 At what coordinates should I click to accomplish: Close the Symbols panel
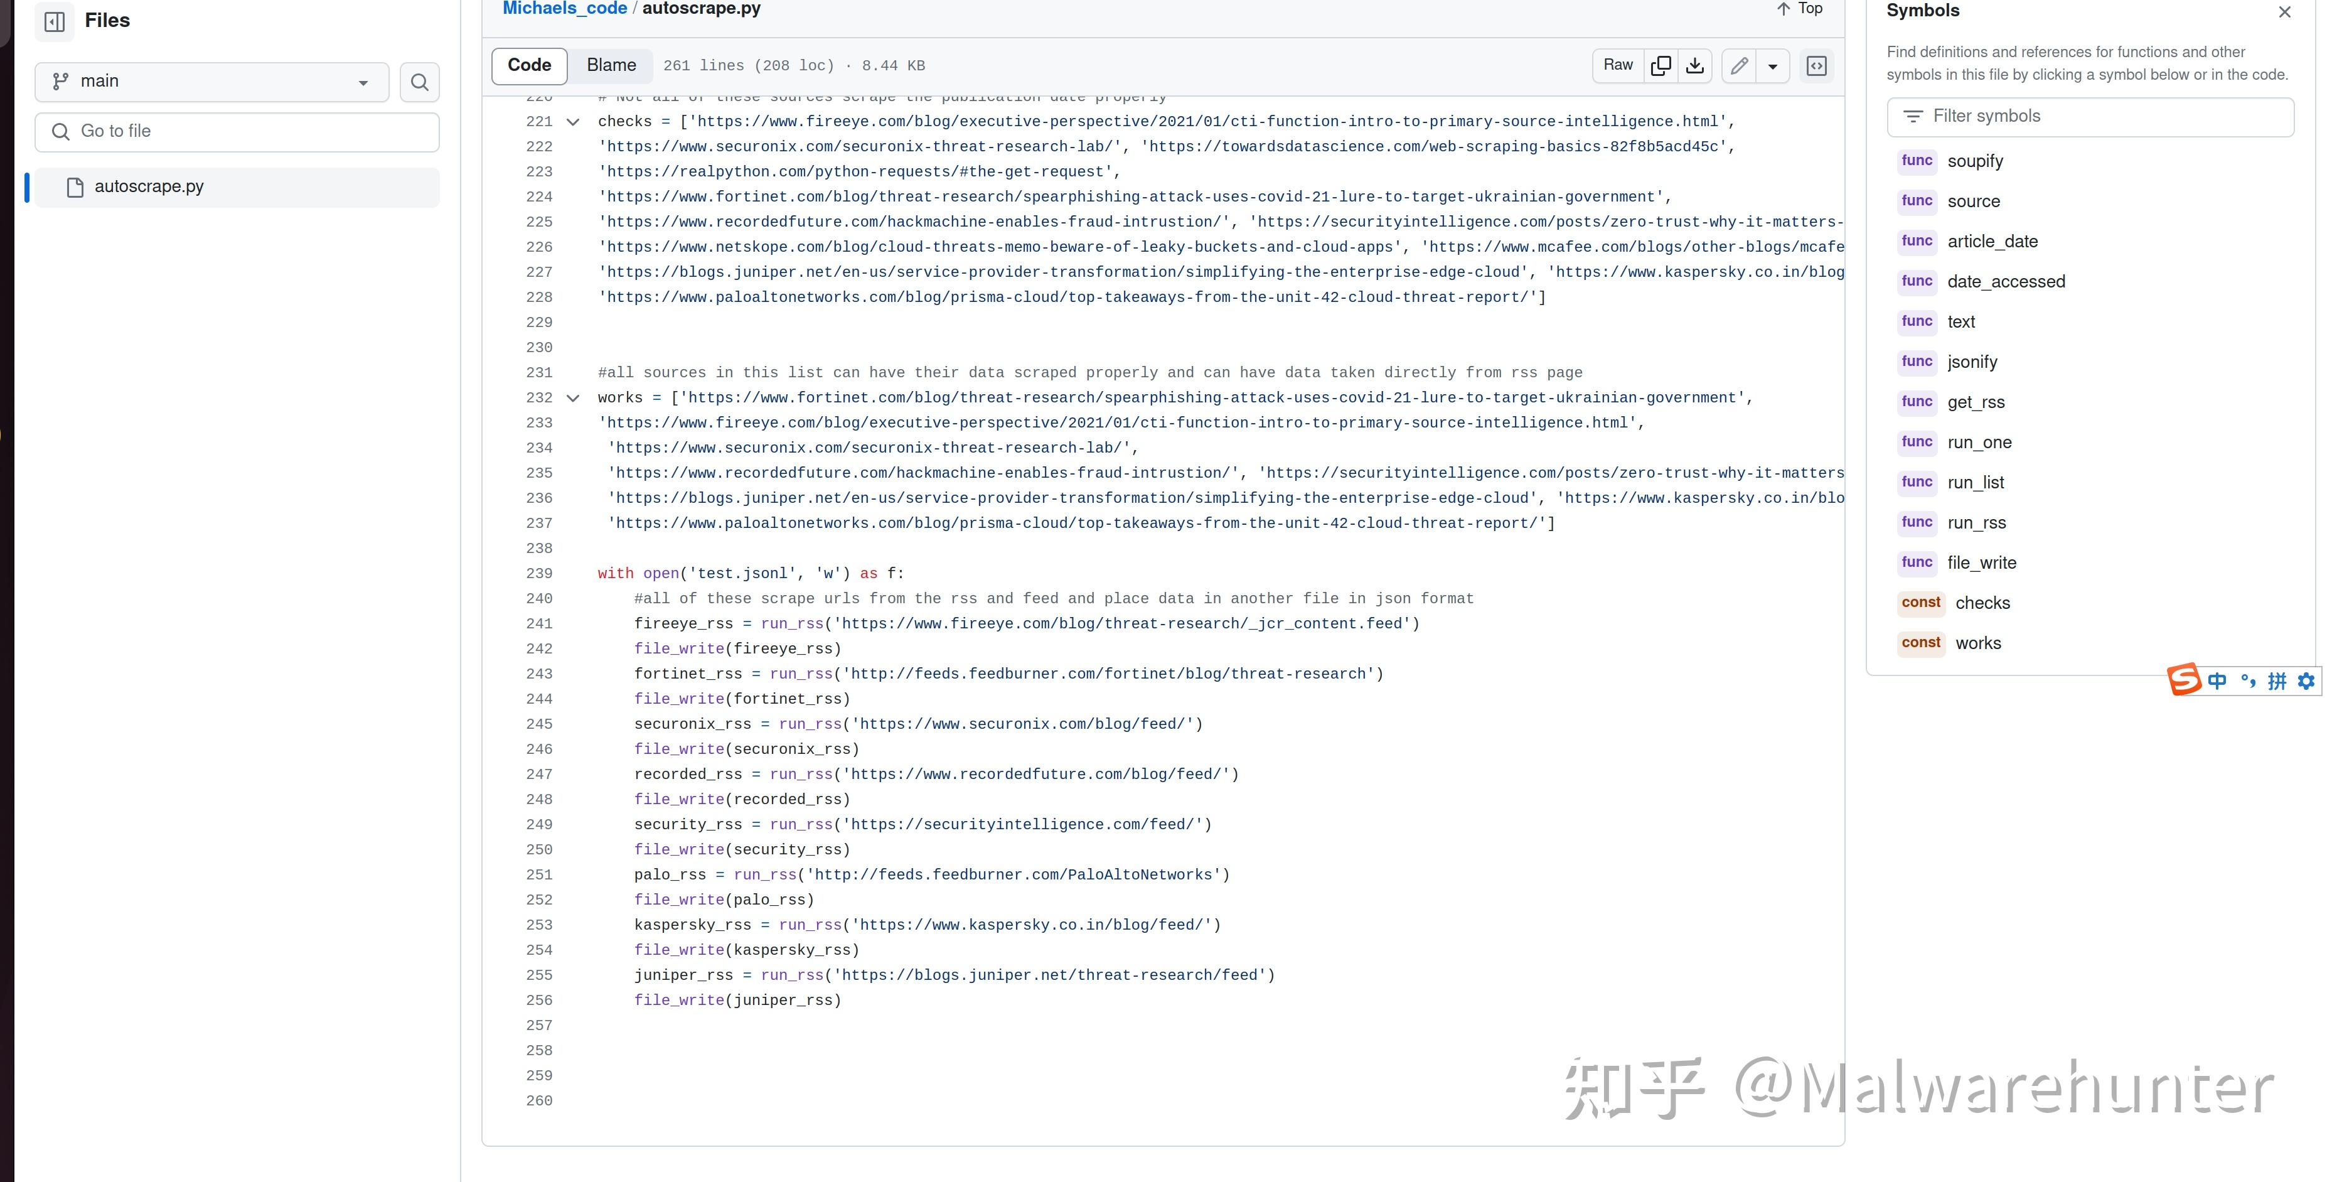click(x=2284, y=12)
